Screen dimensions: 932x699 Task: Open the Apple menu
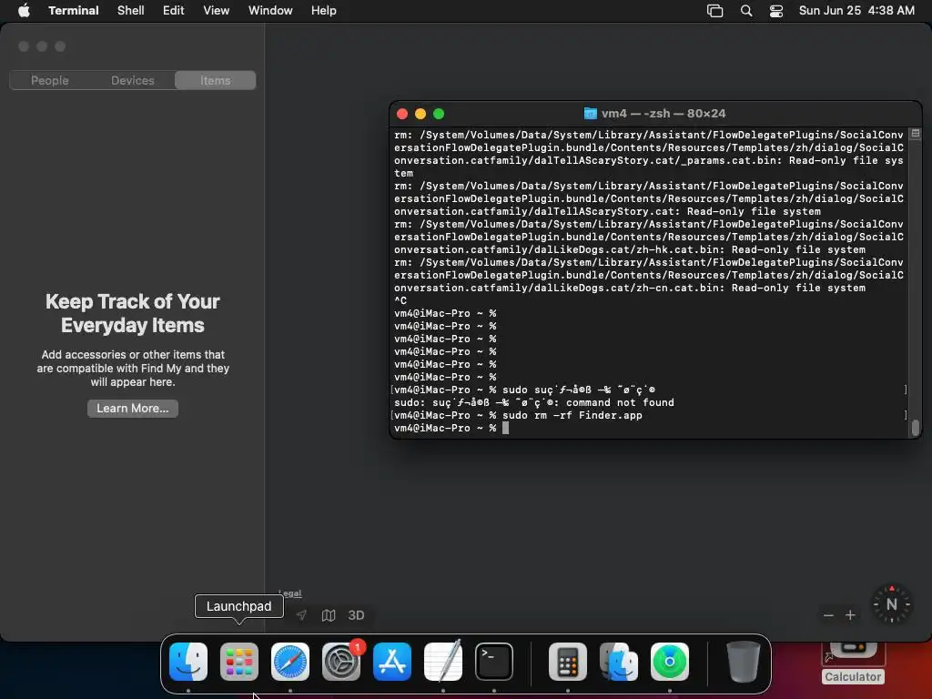click(x=24, y=10)
